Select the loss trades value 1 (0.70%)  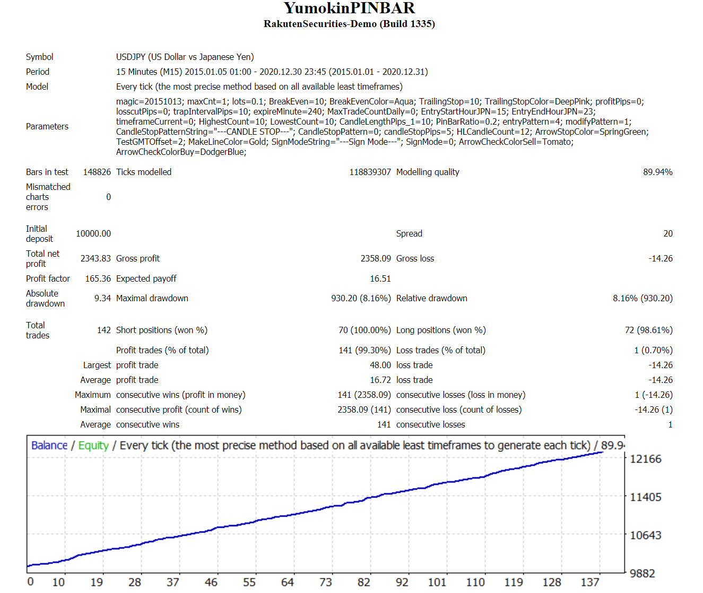[653, 350]
